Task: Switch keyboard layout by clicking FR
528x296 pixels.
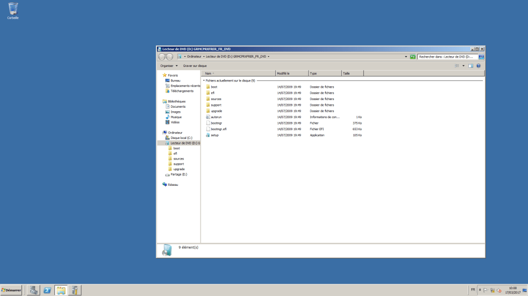Action: tap(473, 289)
